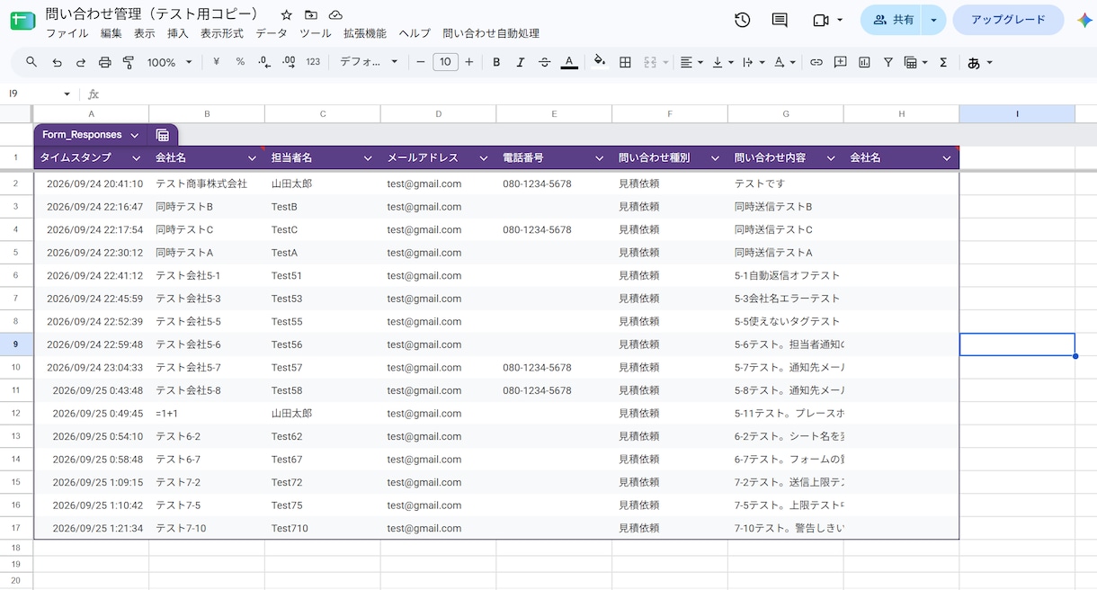Viewport: 1097px width, 590px height.
Task: Open the version history clock icon
Action: [742, 20]
